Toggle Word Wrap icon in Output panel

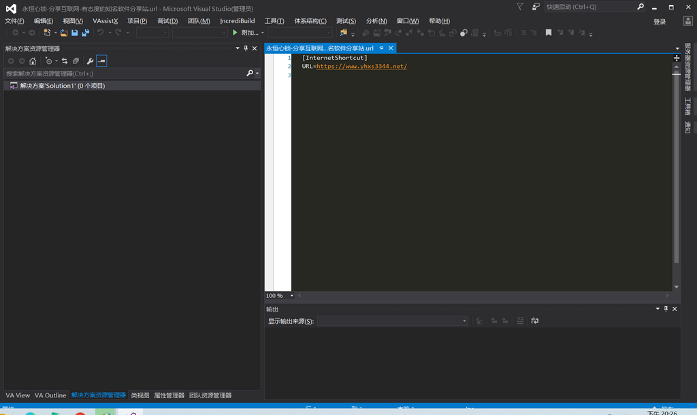coord(535,321)
